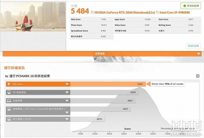The width and height of the screenshot is (204, 138).
Task: Click the Writing Score row
Action: pyautogui.click(x=179, y=25)
